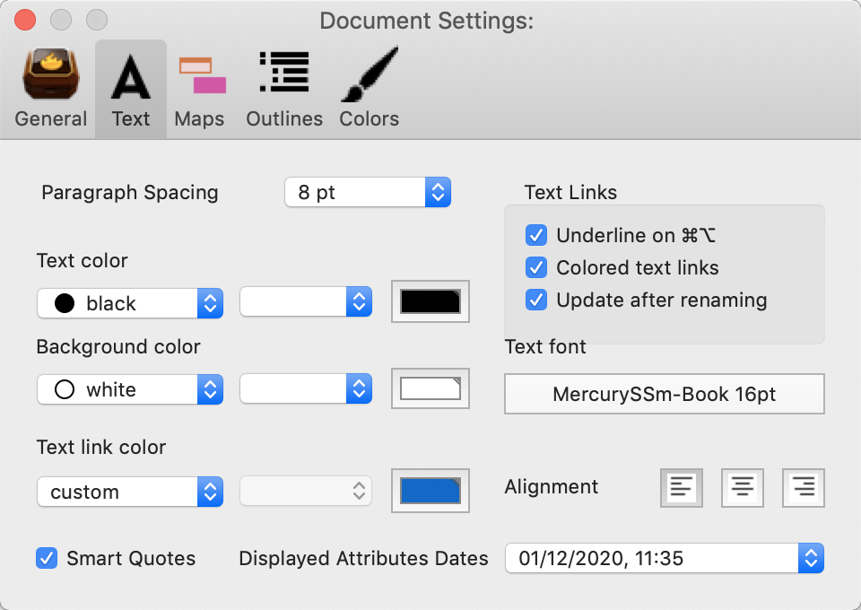Image resolution: width=861 pixels, height=610 pixels.
Task: Open the General settings pane
Action: pos(50,89)
